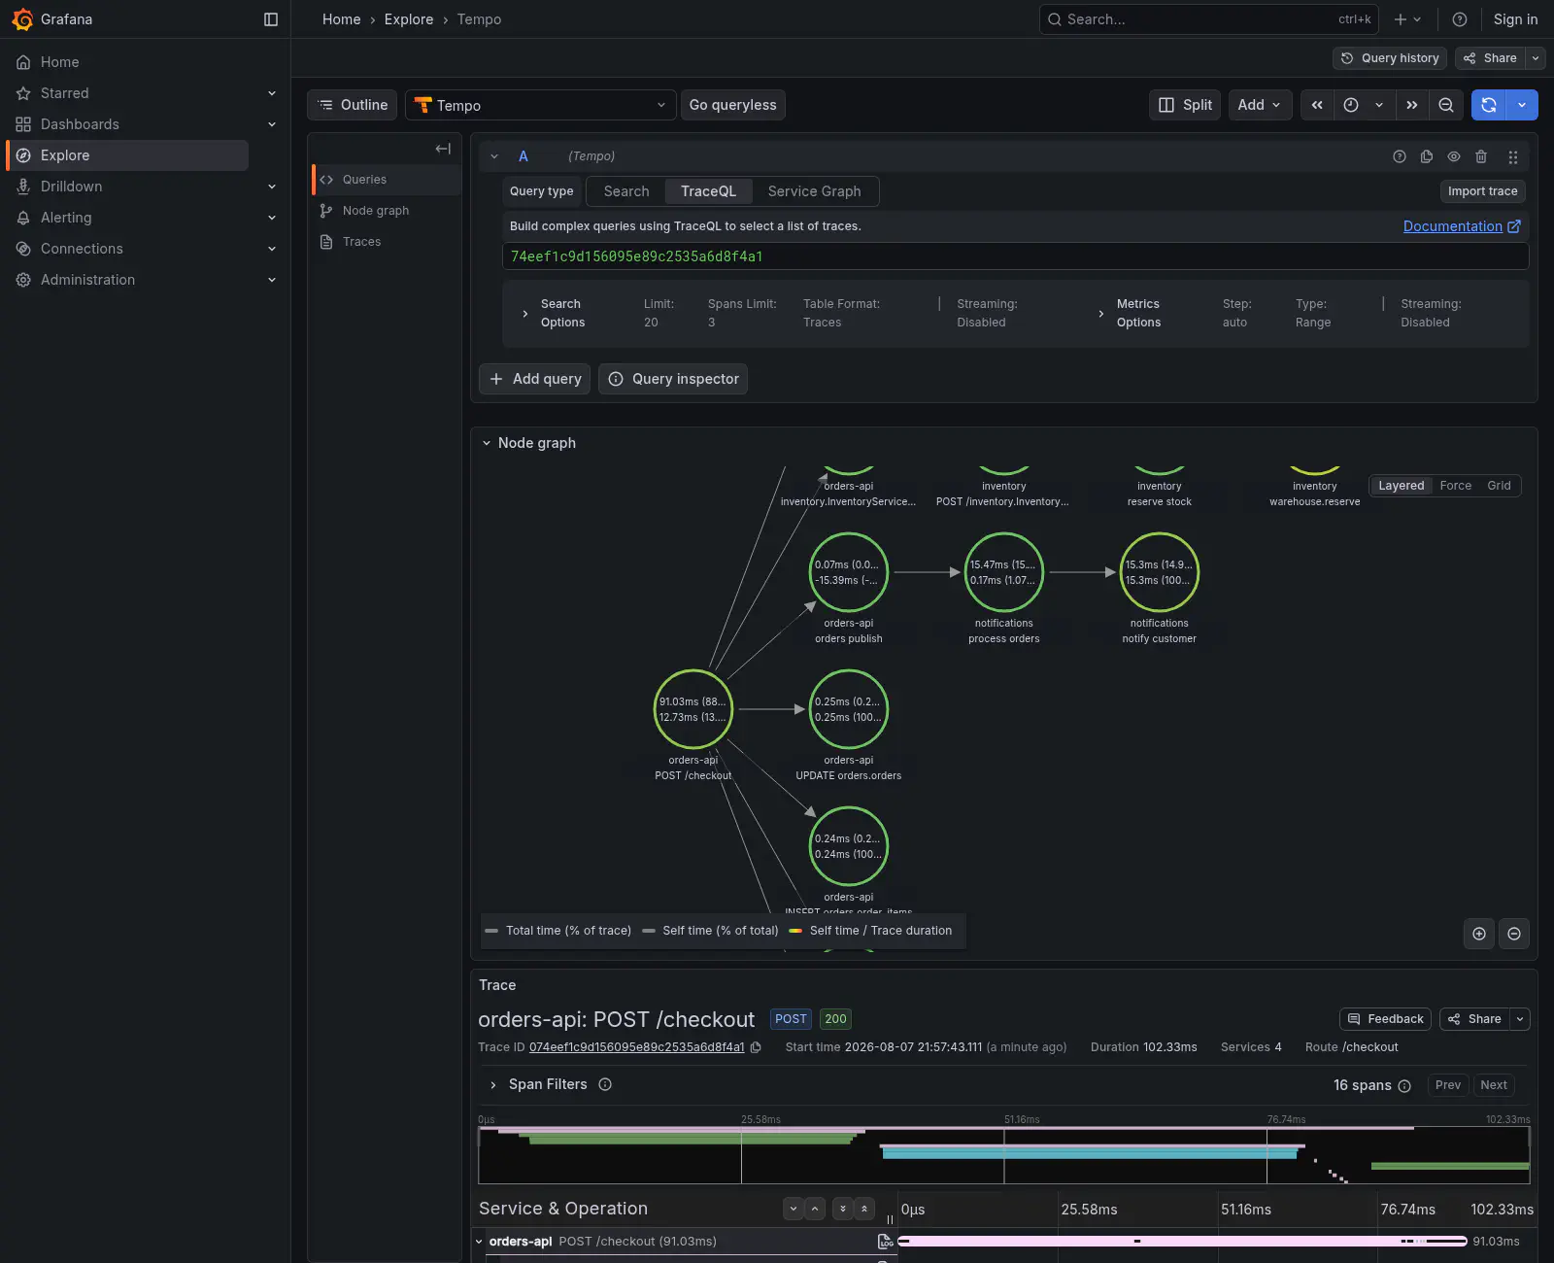Collapse query row A

coord(494,156)
